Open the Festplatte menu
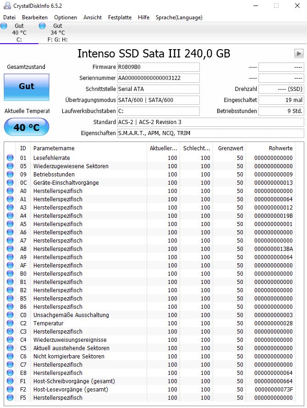The width and height of the screenshot is (307, 408). 120,17
